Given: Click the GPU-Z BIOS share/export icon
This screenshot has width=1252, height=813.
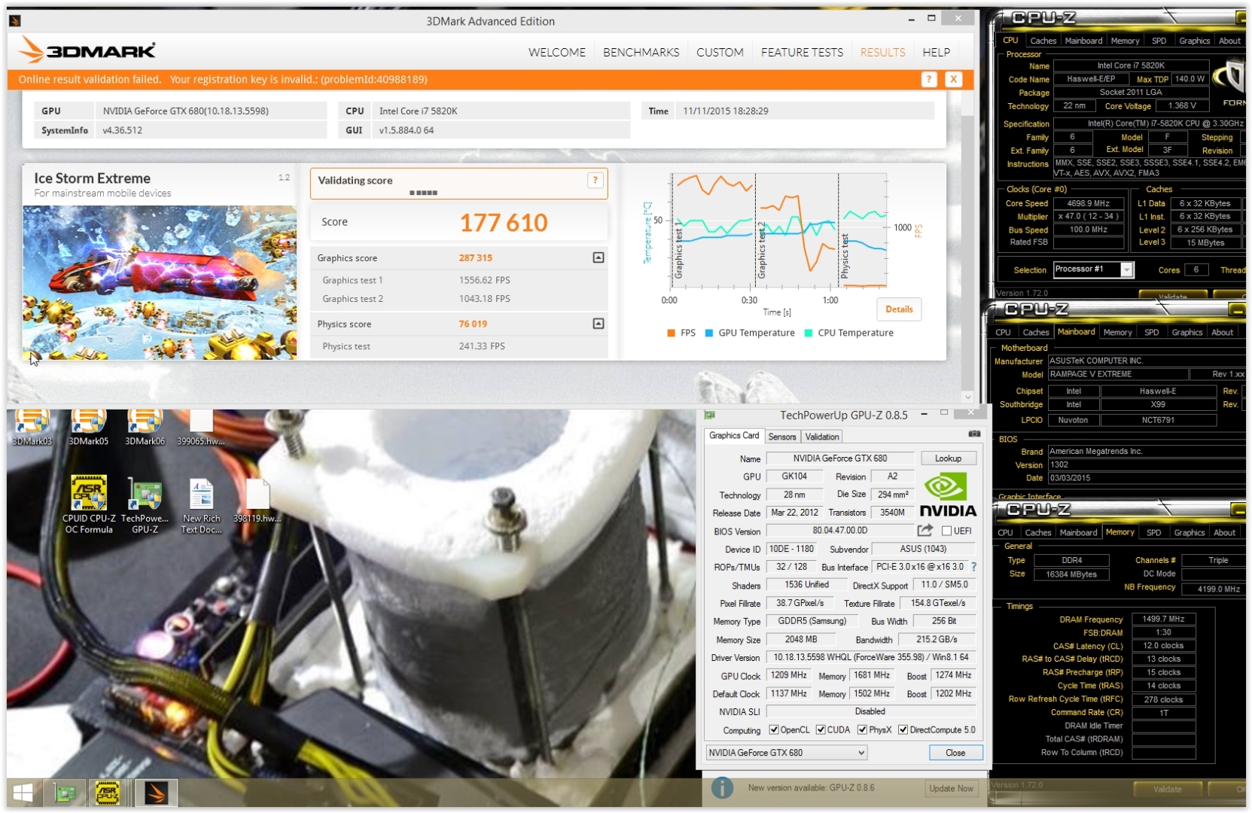Looking at the screenshot, I should (x=925, y=531).
